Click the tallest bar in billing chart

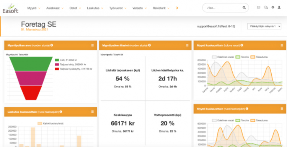coord(33,137)
